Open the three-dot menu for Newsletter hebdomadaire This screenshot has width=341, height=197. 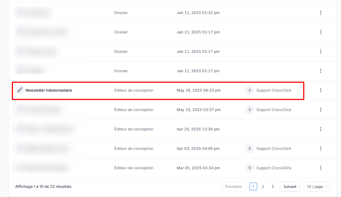tap(320, 90)
